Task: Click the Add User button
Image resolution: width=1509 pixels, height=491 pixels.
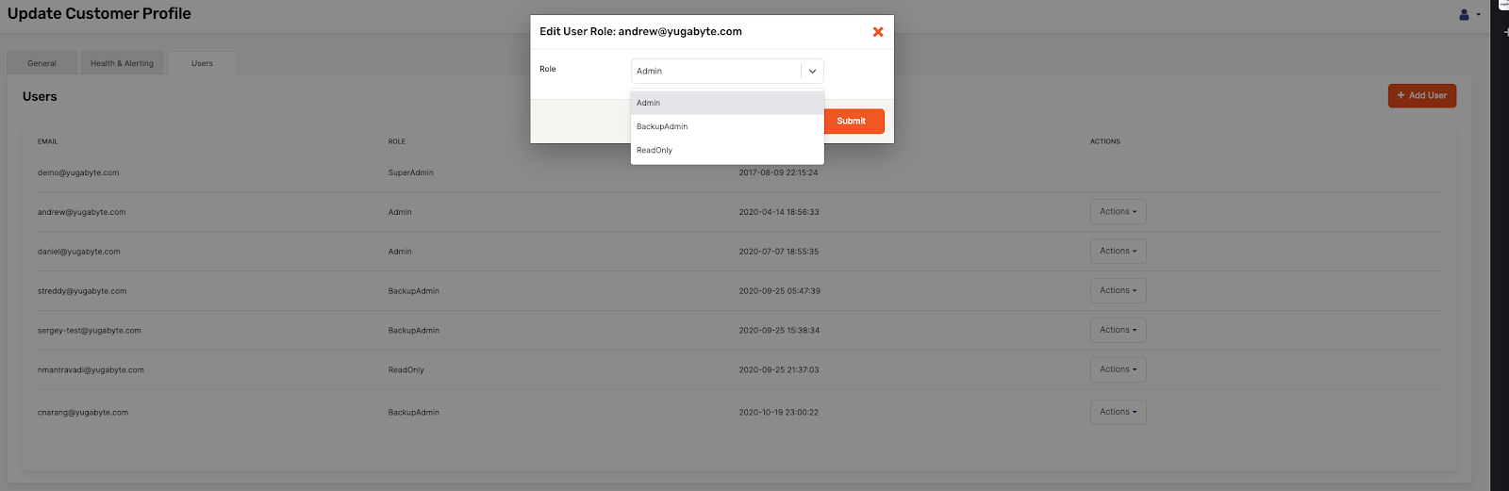Action: 1422,95
